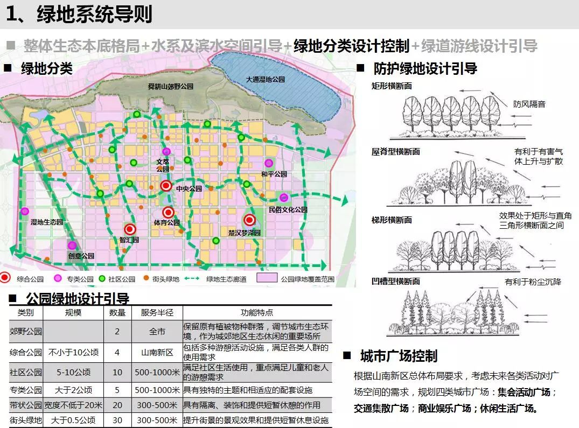Click the bold 集会活动广场 text
579x428 pixels.
click(x=524, y=392)
